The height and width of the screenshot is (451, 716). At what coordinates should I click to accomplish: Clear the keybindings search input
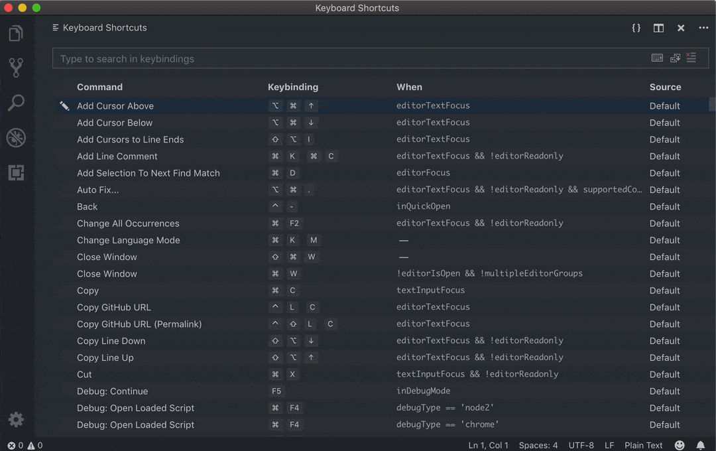click(691, 58)
